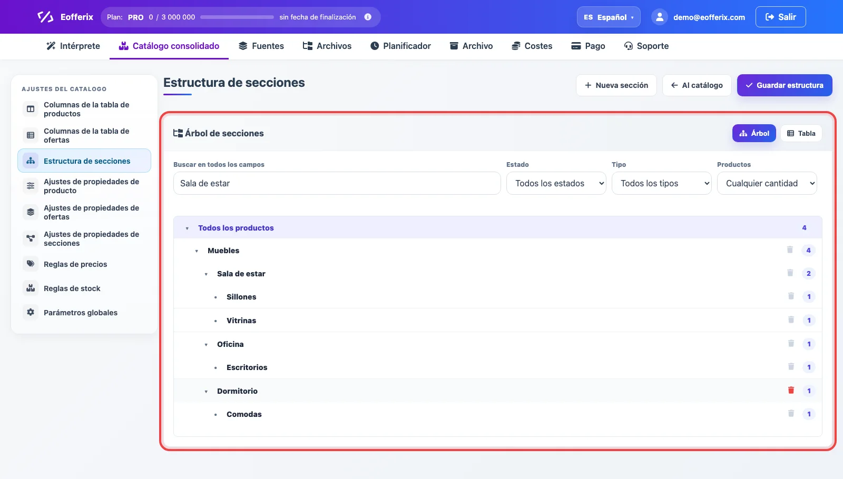Click the user avatar icon

(x=660, y=17)
